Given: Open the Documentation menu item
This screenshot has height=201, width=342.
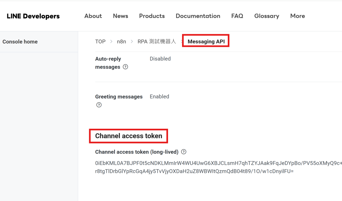Looking at the screenshot, I should click(x=198, y=16).
